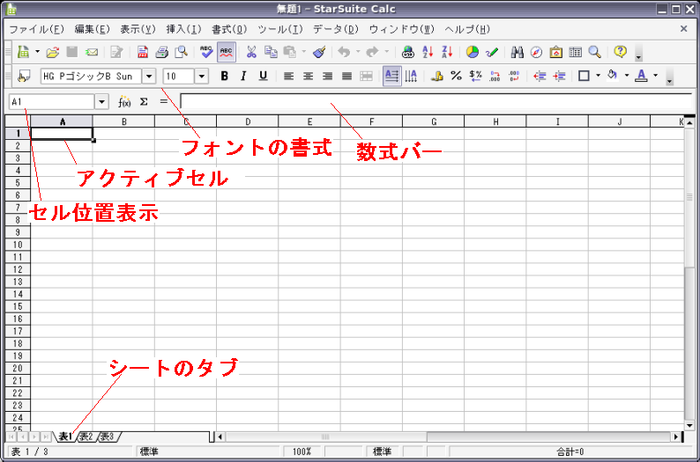Click the Redo arrow icon
Viewport: 700px width, 462px height.
[372, 52]
